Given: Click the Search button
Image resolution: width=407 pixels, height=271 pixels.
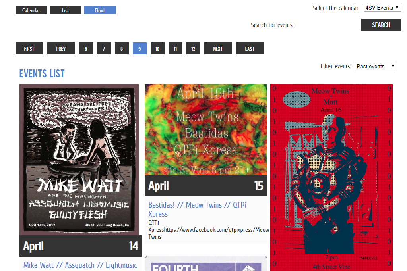Looking at the screenshot, I should (x=381, y=25).
